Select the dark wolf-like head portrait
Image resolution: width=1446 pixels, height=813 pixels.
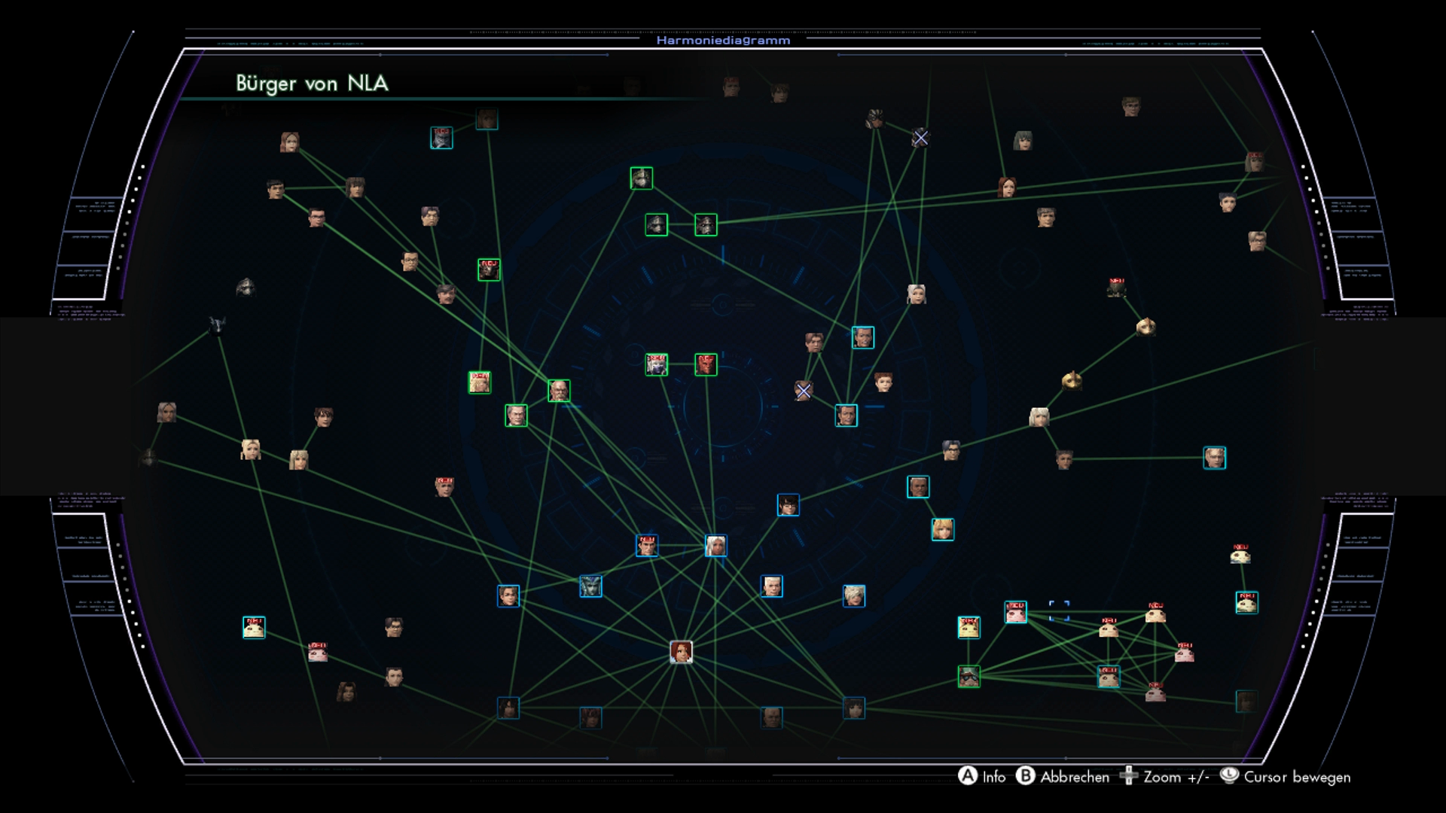pos(217,325)
